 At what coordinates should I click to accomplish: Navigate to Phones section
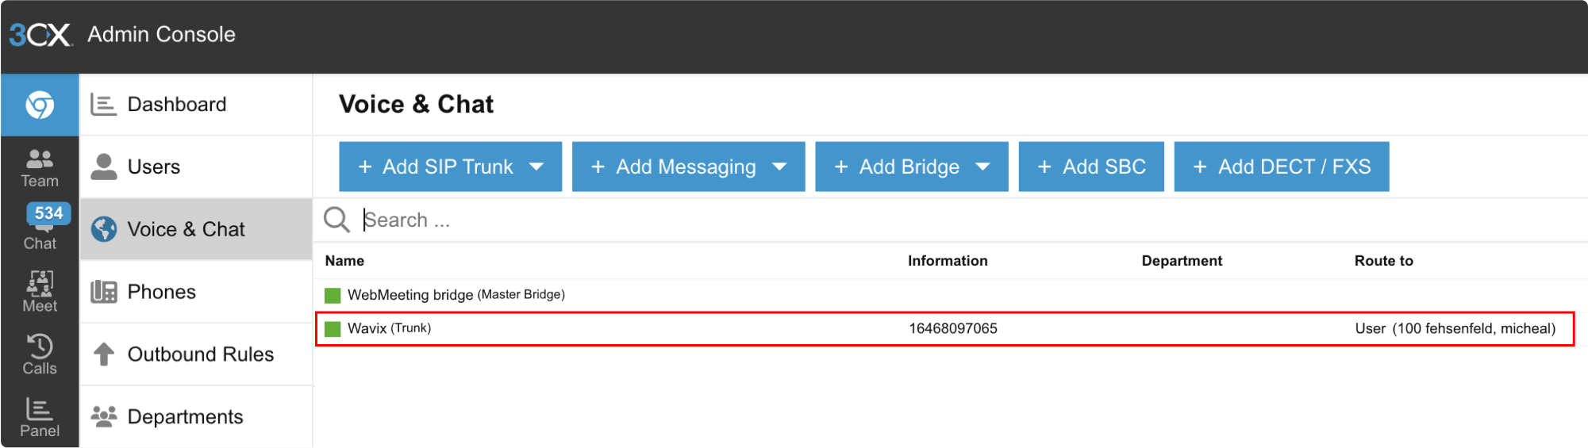161,292
